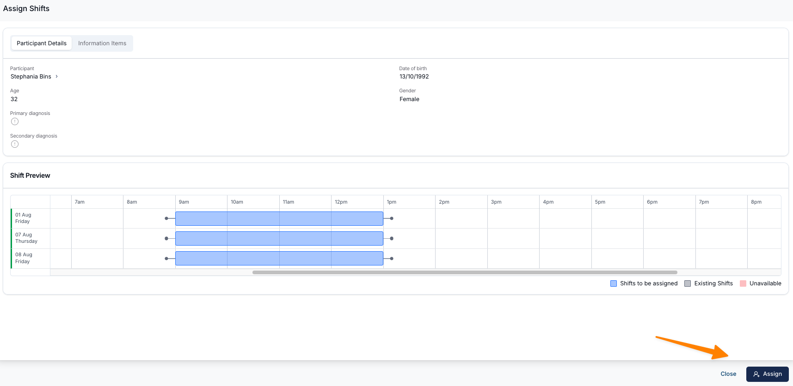Select the Participant Details tab
793x386 pixels.
pos(42,43)
